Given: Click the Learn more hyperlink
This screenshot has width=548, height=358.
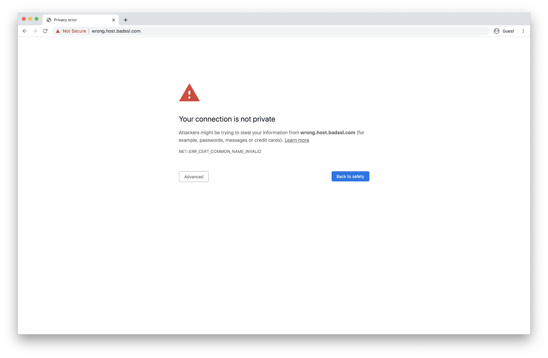Looking at the screenshot, I should click(297, 140).
